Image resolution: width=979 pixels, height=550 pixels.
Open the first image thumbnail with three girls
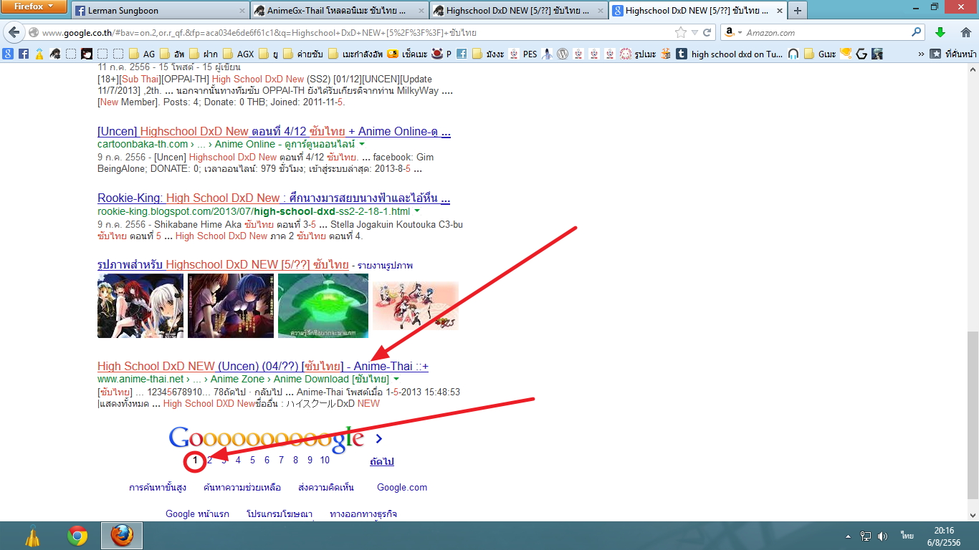[140, 306]
